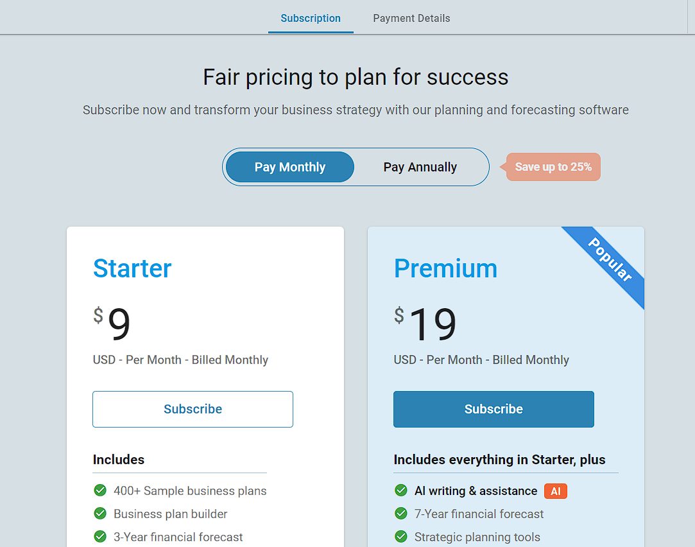Toggle billing to Pay Annually

(x=420, y=167)
